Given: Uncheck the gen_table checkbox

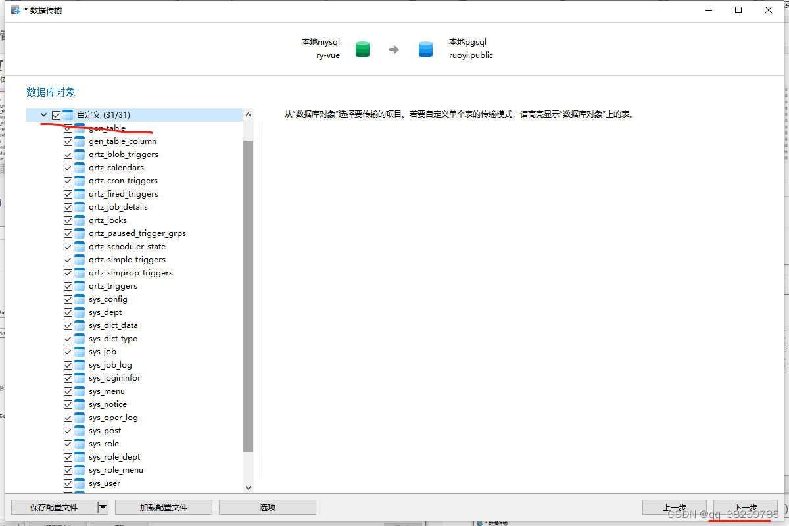Looking at the screenshot, I should [68, 128].
